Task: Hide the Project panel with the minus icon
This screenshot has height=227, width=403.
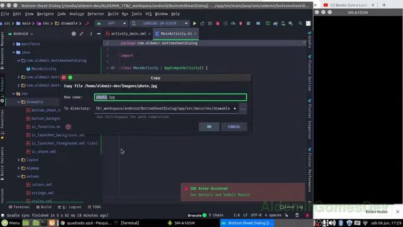Action: pos(99,33)
